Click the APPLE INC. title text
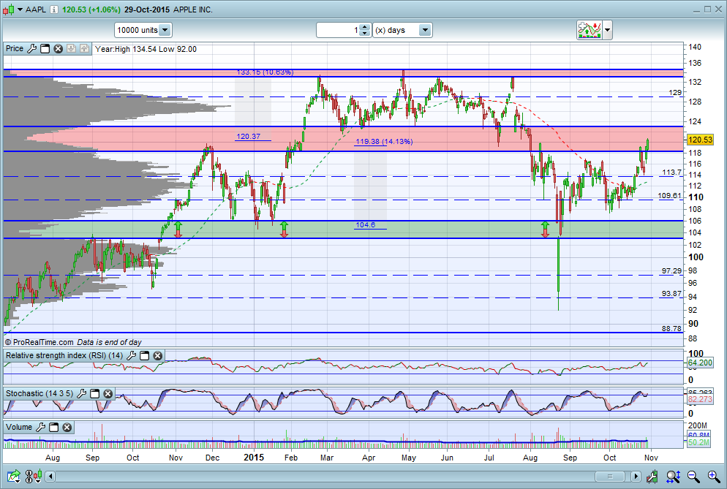727x489 pixels. (193, 10)
